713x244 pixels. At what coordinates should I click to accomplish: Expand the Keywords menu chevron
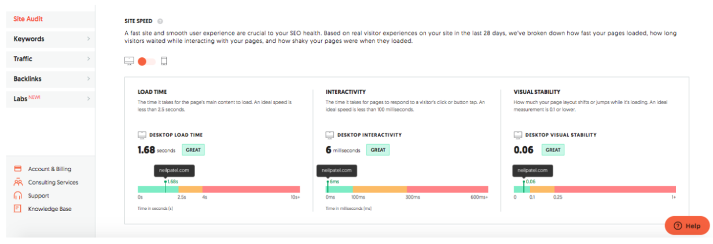click(x=89, y=39)
